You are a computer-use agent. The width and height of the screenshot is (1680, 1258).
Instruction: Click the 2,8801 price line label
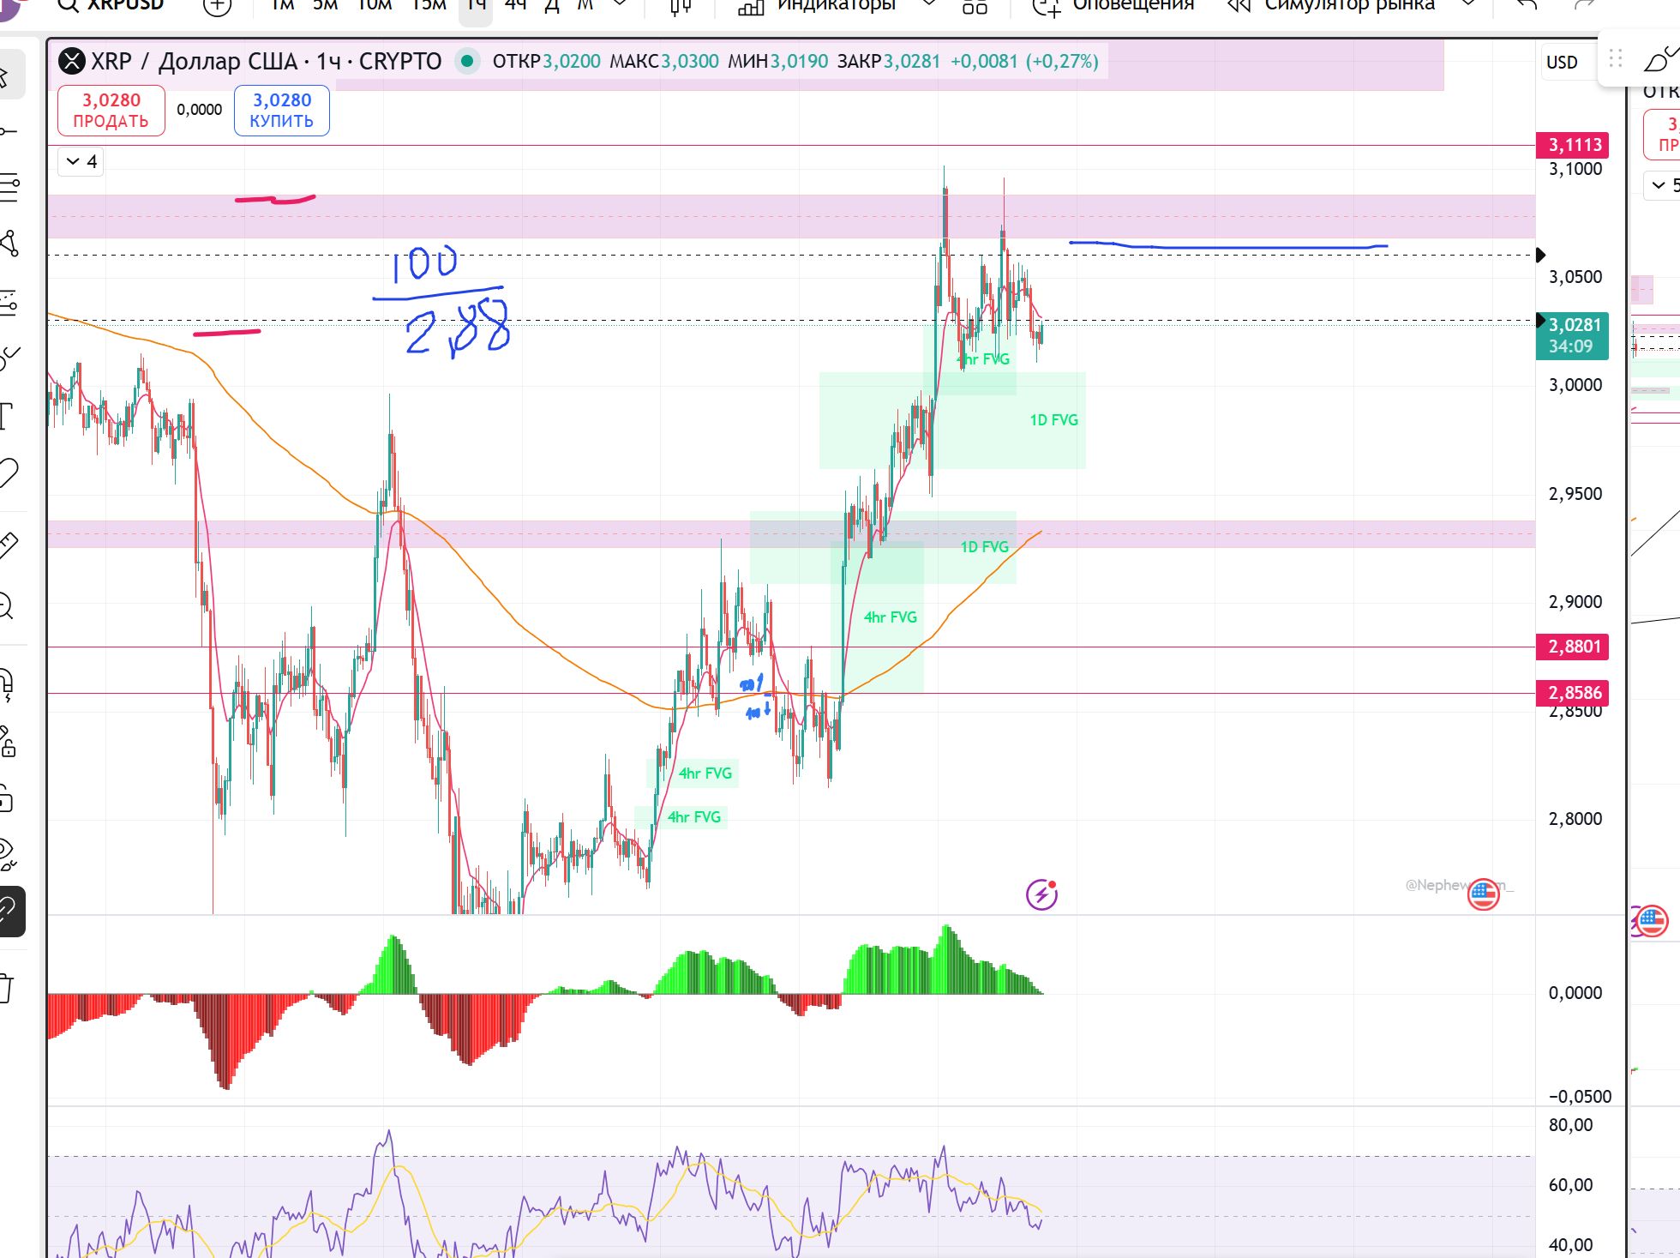(x=1574, y=647)
